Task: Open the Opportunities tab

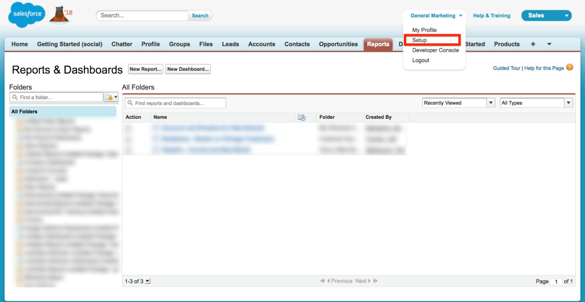Action: 338,44
